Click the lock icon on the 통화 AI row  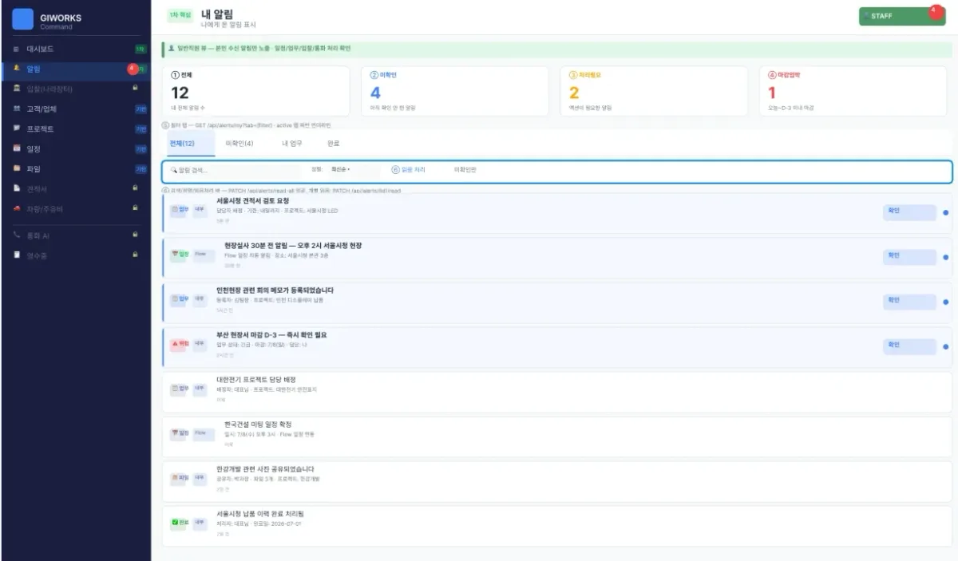135,235
